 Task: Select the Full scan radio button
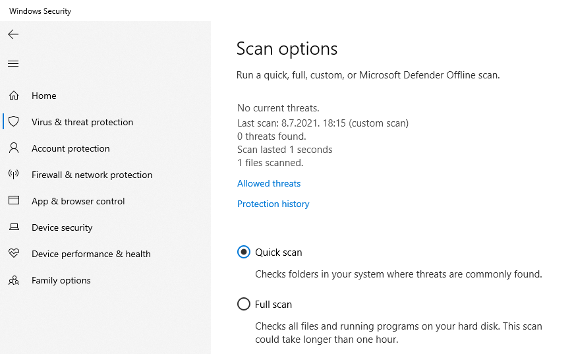pos(244,304)
